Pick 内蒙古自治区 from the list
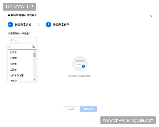The height and width of the screenshot is (127, 159). (x=20, y=75)
